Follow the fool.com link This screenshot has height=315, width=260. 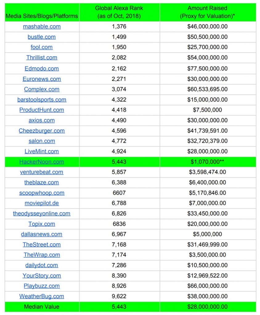coord(42,47)
